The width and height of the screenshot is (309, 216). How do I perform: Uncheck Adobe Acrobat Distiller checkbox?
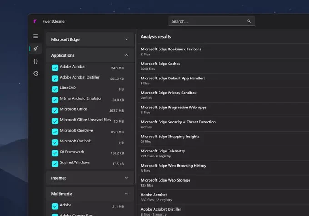point(55,79)
